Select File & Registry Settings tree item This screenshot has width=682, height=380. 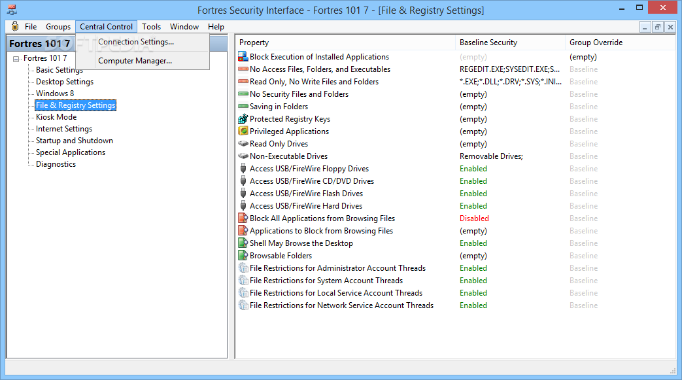(75, 105)
